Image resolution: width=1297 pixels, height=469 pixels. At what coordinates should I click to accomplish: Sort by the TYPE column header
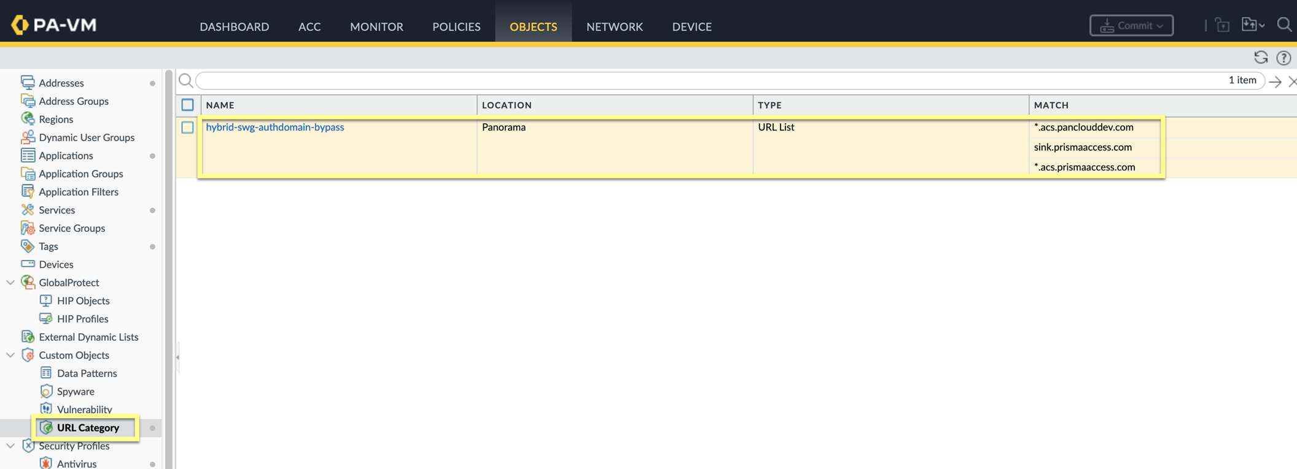(891, 105)
